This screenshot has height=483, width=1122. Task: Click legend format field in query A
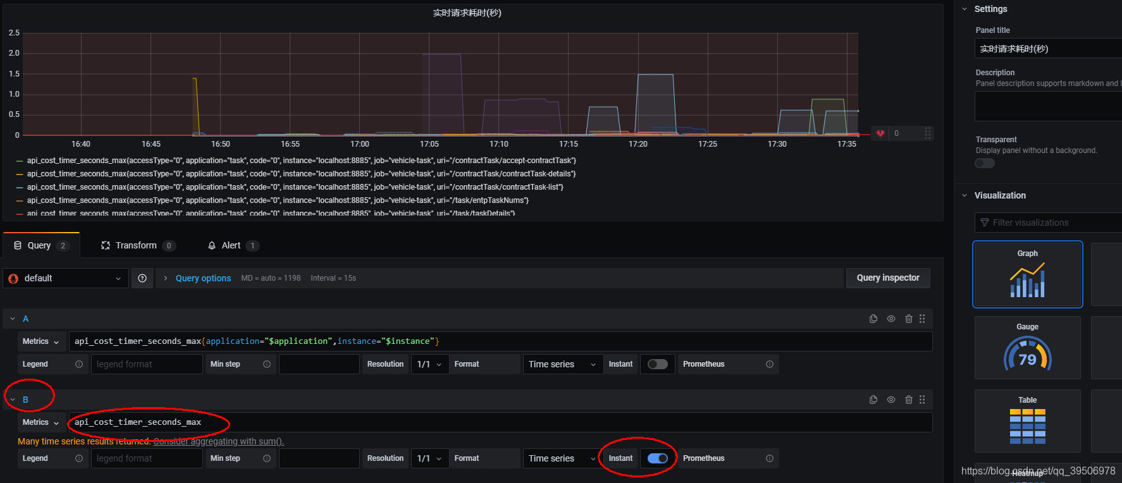(147, 364)
